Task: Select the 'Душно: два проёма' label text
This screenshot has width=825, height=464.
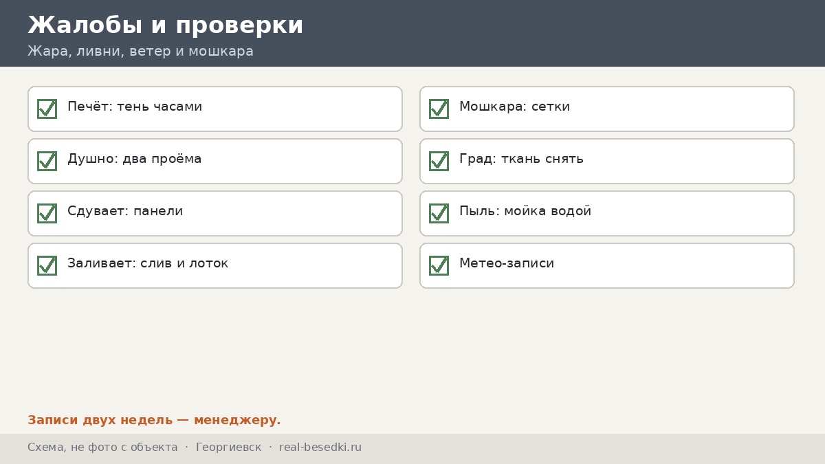Action: coord(135,159)
